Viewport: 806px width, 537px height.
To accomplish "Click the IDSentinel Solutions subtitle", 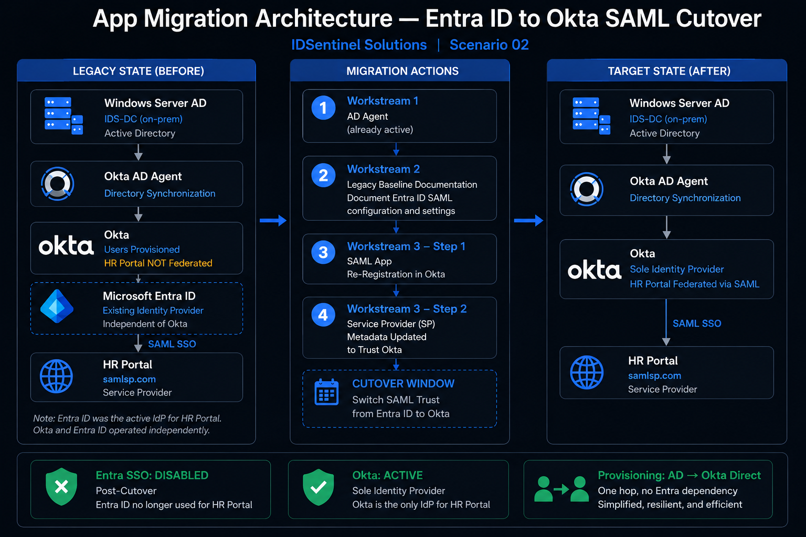I will [x=359, y=45].
